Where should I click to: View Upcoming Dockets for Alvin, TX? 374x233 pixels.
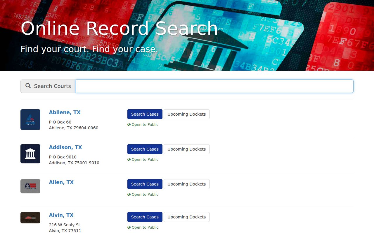coord(186,217)
